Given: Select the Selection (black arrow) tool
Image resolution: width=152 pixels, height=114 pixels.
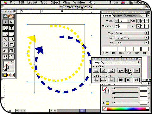Looking at the screenshot, I should tap(5, 22).
